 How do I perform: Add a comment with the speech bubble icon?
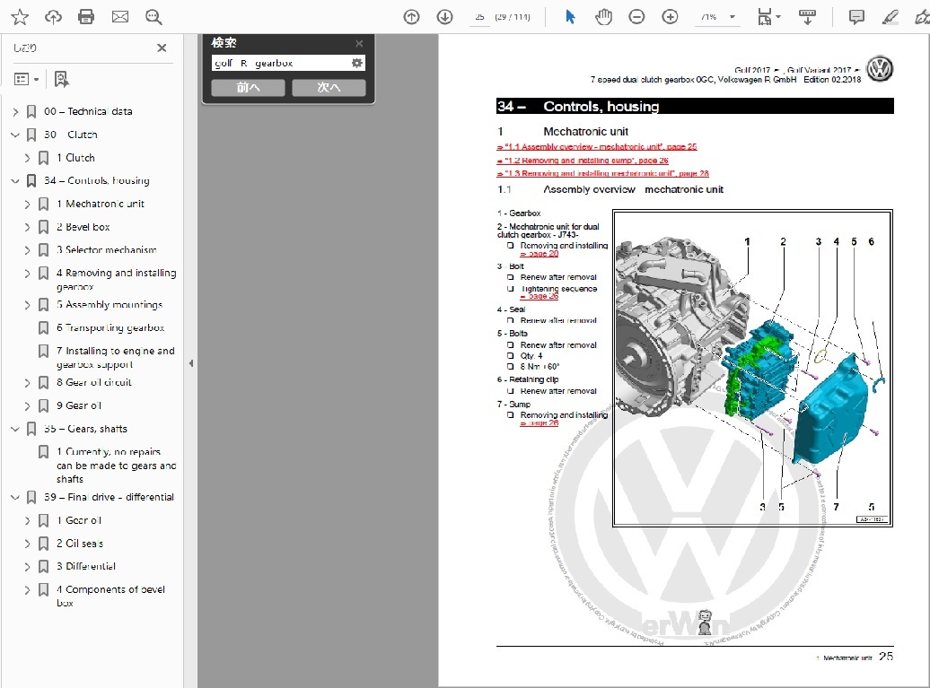[856, 16]
